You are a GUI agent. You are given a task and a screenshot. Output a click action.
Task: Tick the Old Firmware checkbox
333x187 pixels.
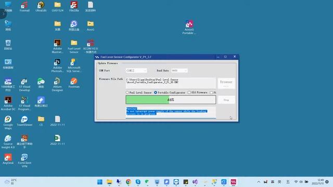click(x=189, y=92)
